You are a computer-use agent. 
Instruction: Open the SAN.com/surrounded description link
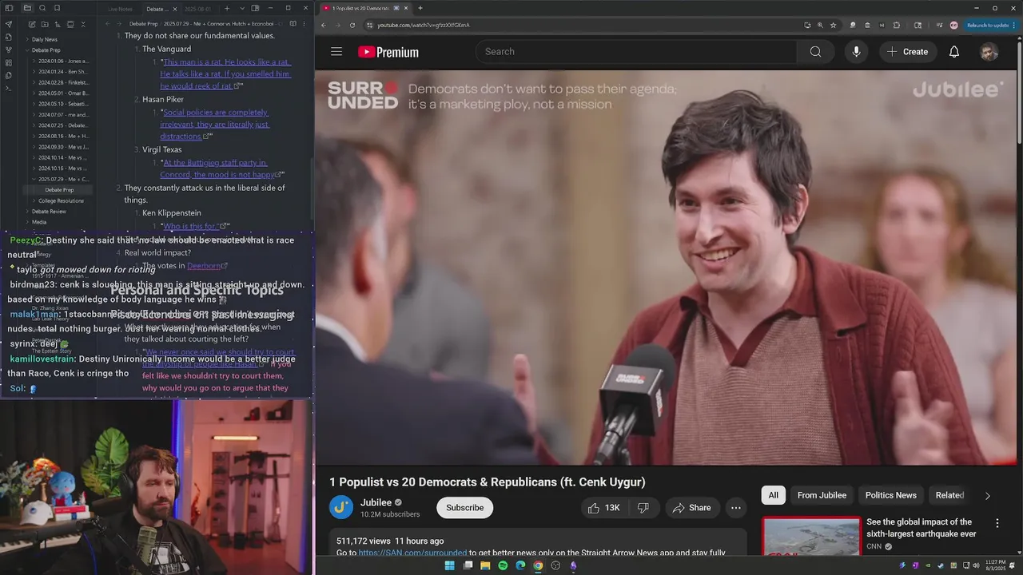(412, 553)
